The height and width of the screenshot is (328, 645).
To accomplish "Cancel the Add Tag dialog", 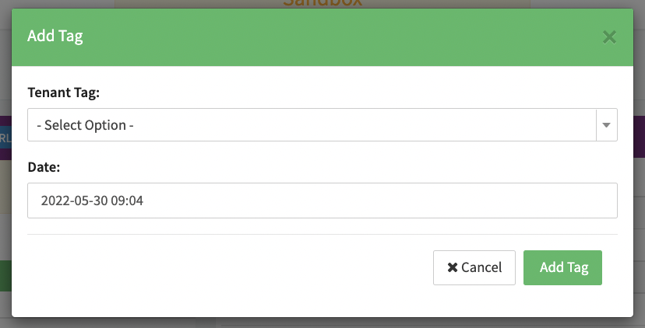I will coord(474,267).
